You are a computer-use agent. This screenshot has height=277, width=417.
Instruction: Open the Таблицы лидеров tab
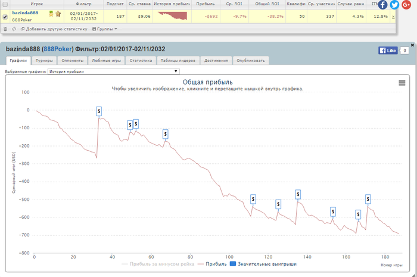[178, 61]
